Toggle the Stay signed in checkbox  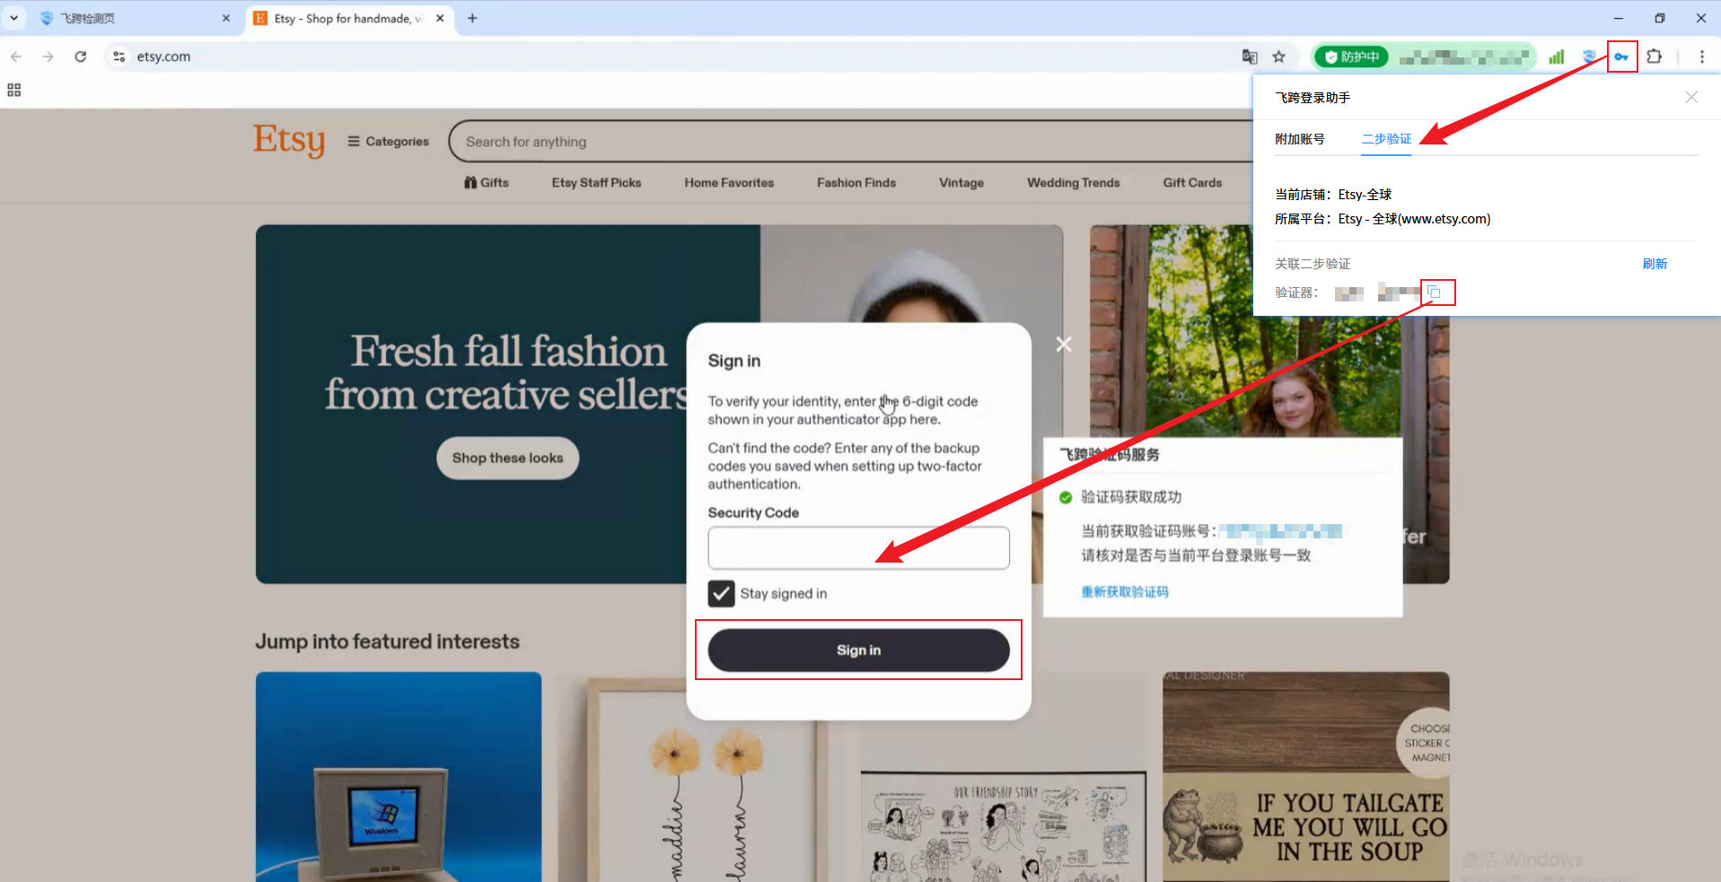(721, 594)
